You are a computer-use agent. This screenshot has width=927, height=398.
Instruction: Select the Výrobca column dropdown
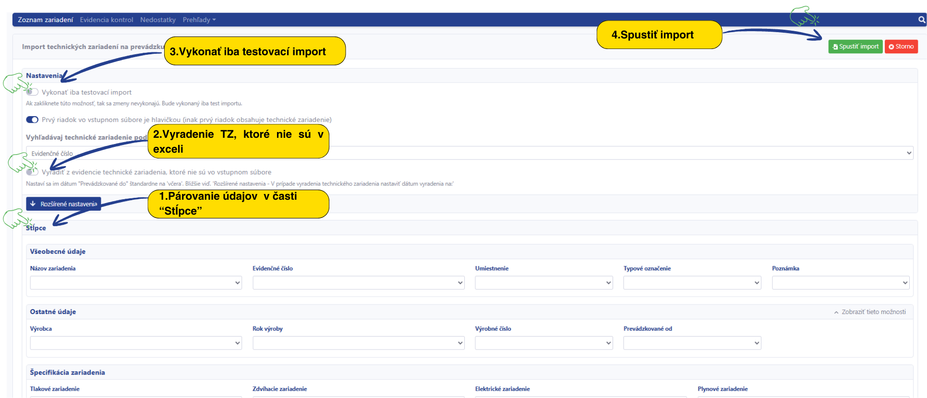pos(135,343)
